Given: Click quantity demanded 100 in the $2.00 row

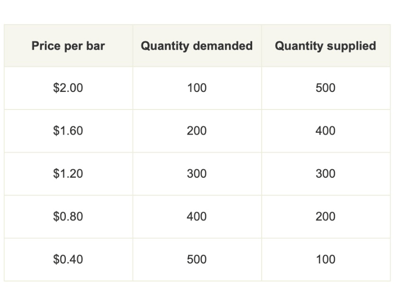Looking at the screenshot, I should (x=197, y=88).
